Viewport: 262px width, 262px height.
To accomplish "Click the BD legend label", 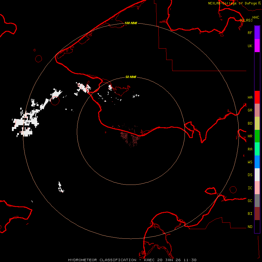I will coord(250,123).
